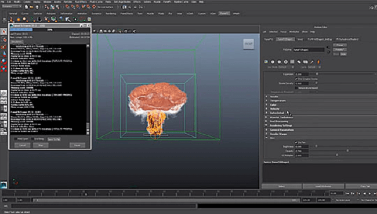Expand the Temperature section
Screen dimensions: 377x214
point(266,101)
